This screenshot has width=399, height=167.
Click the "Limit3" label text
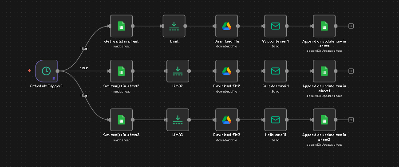pos(178,135)
